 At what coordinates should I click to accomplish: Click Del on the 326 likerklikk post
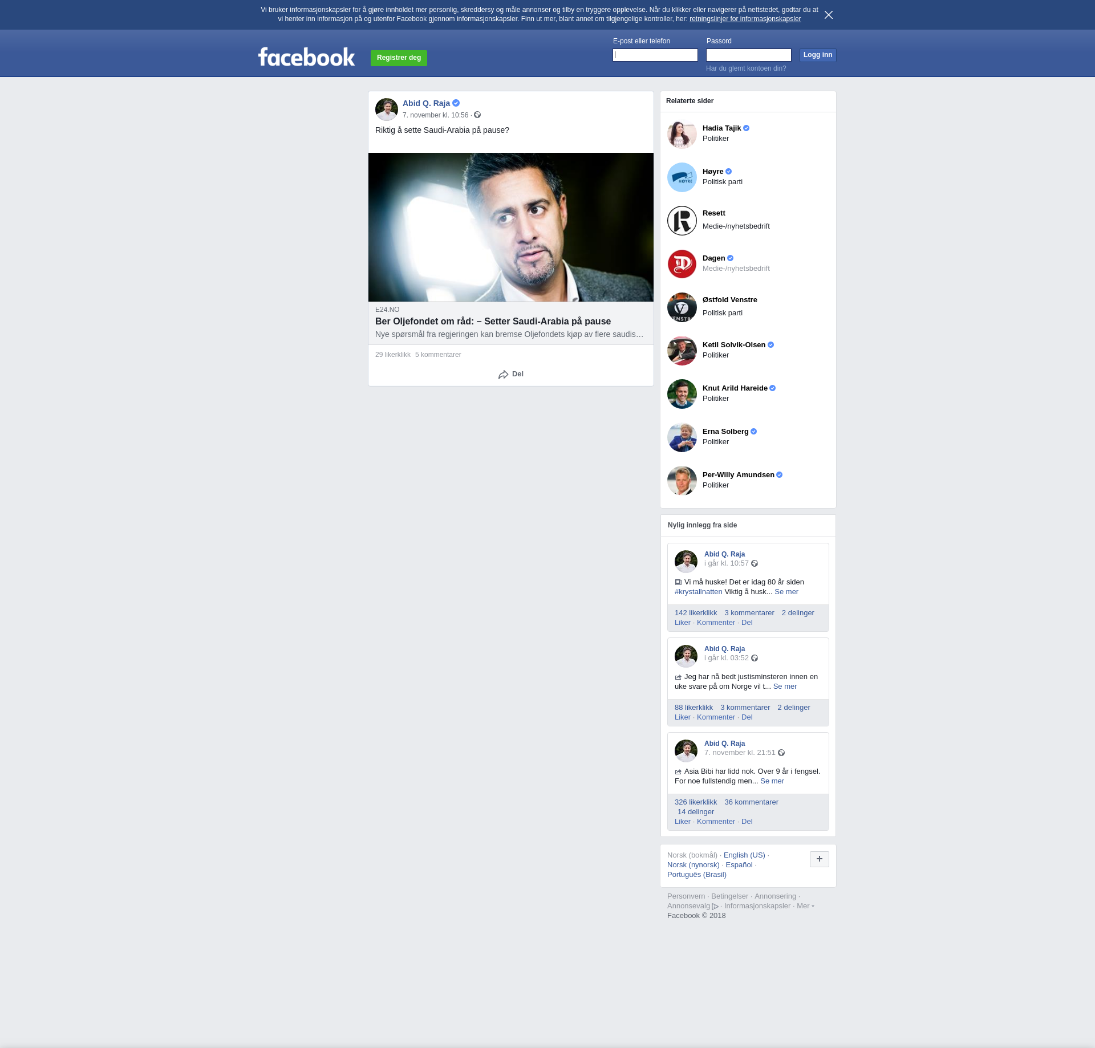pyautogui.click(x=747, y=822)
